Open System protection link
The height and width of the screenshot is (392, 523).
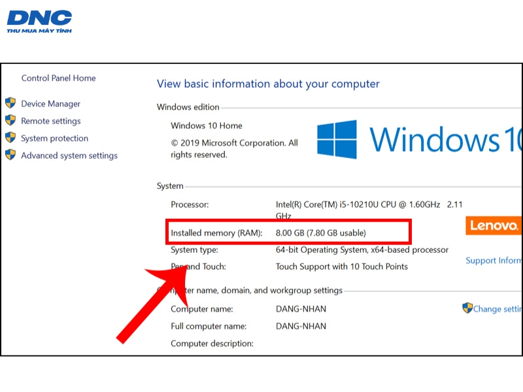coord(54,139)
